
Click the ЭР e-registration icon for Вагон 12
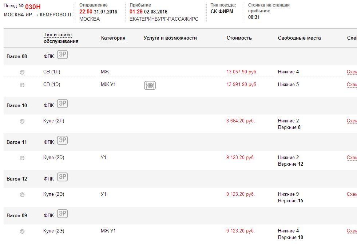[63, 177]
